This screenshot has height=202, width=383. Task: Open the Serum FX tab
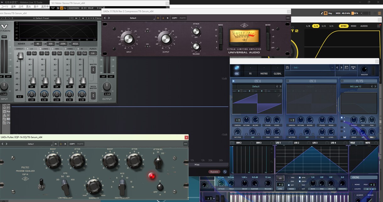(x=250, y=74)
